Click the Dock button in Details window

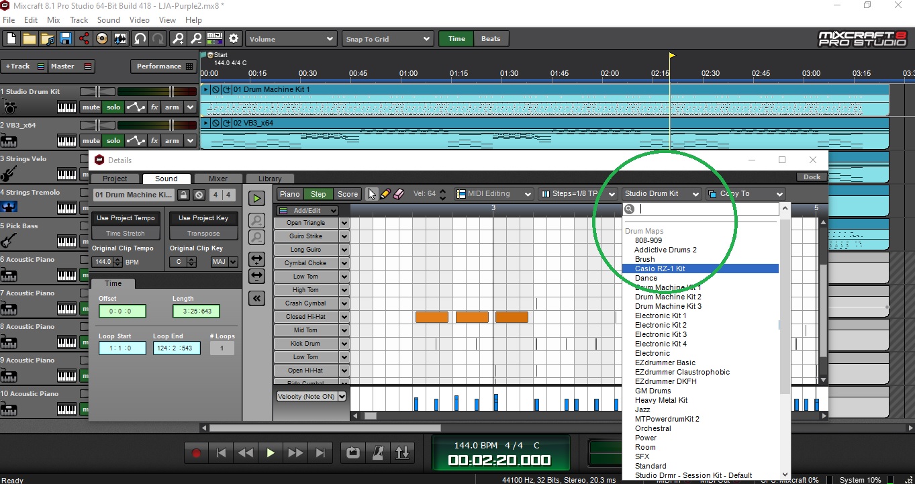coord(812,177)
